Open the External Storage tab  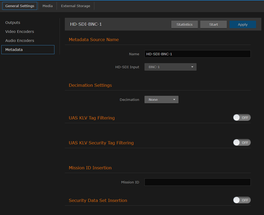point(75,6)
